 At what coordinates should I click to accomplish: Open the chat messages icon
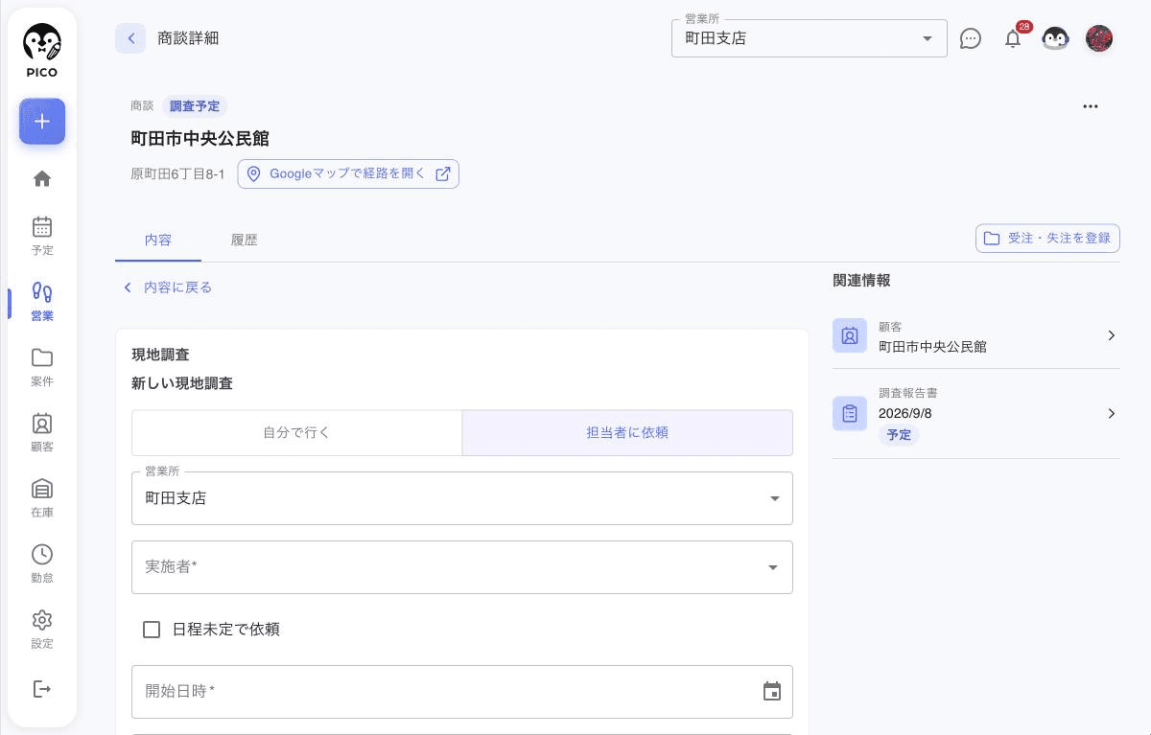tap(971, 38)
